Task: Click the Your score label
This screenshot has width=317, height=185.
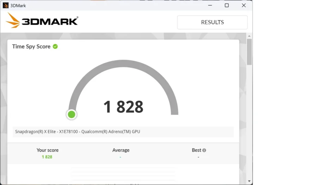Action: 48,150
